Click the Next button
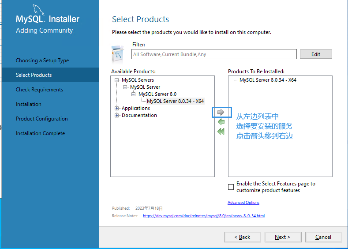Viewport: 348px width, 249px height. 283,237
